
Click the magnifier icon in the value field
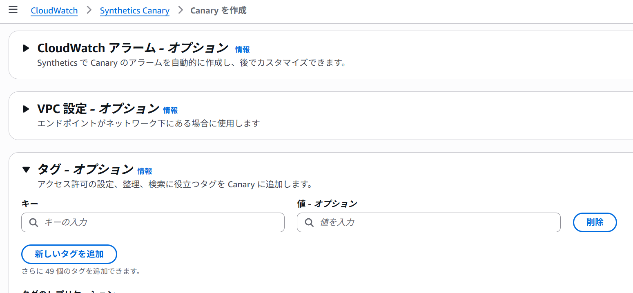click(310, 222)
